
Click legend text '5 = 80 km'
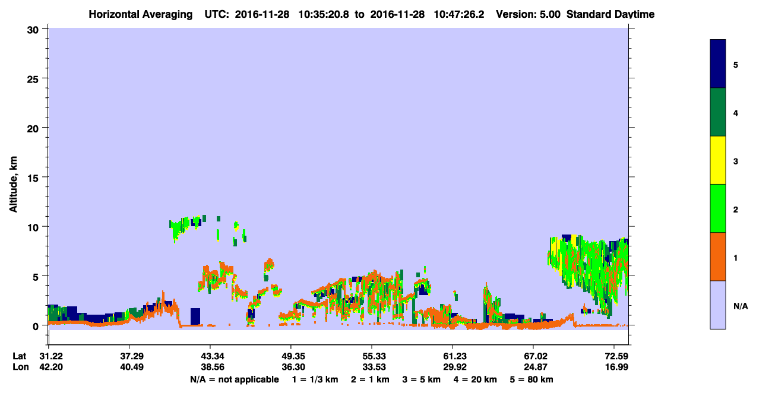531,379
